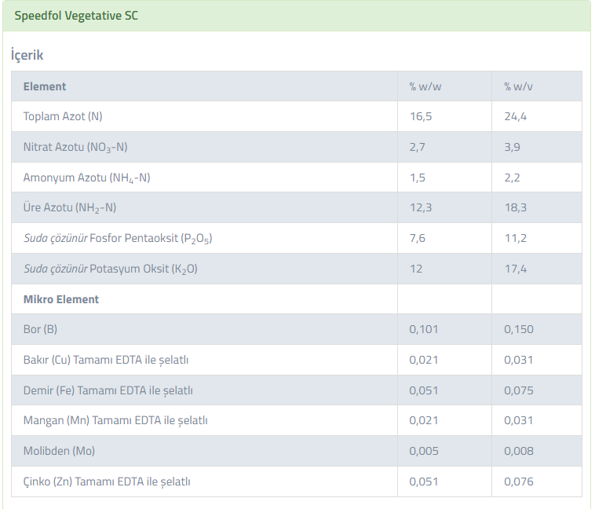Select the Nitrat Azotu (NO3-N) row label
This screenshot has height=509, width=595.
point(75,147)
